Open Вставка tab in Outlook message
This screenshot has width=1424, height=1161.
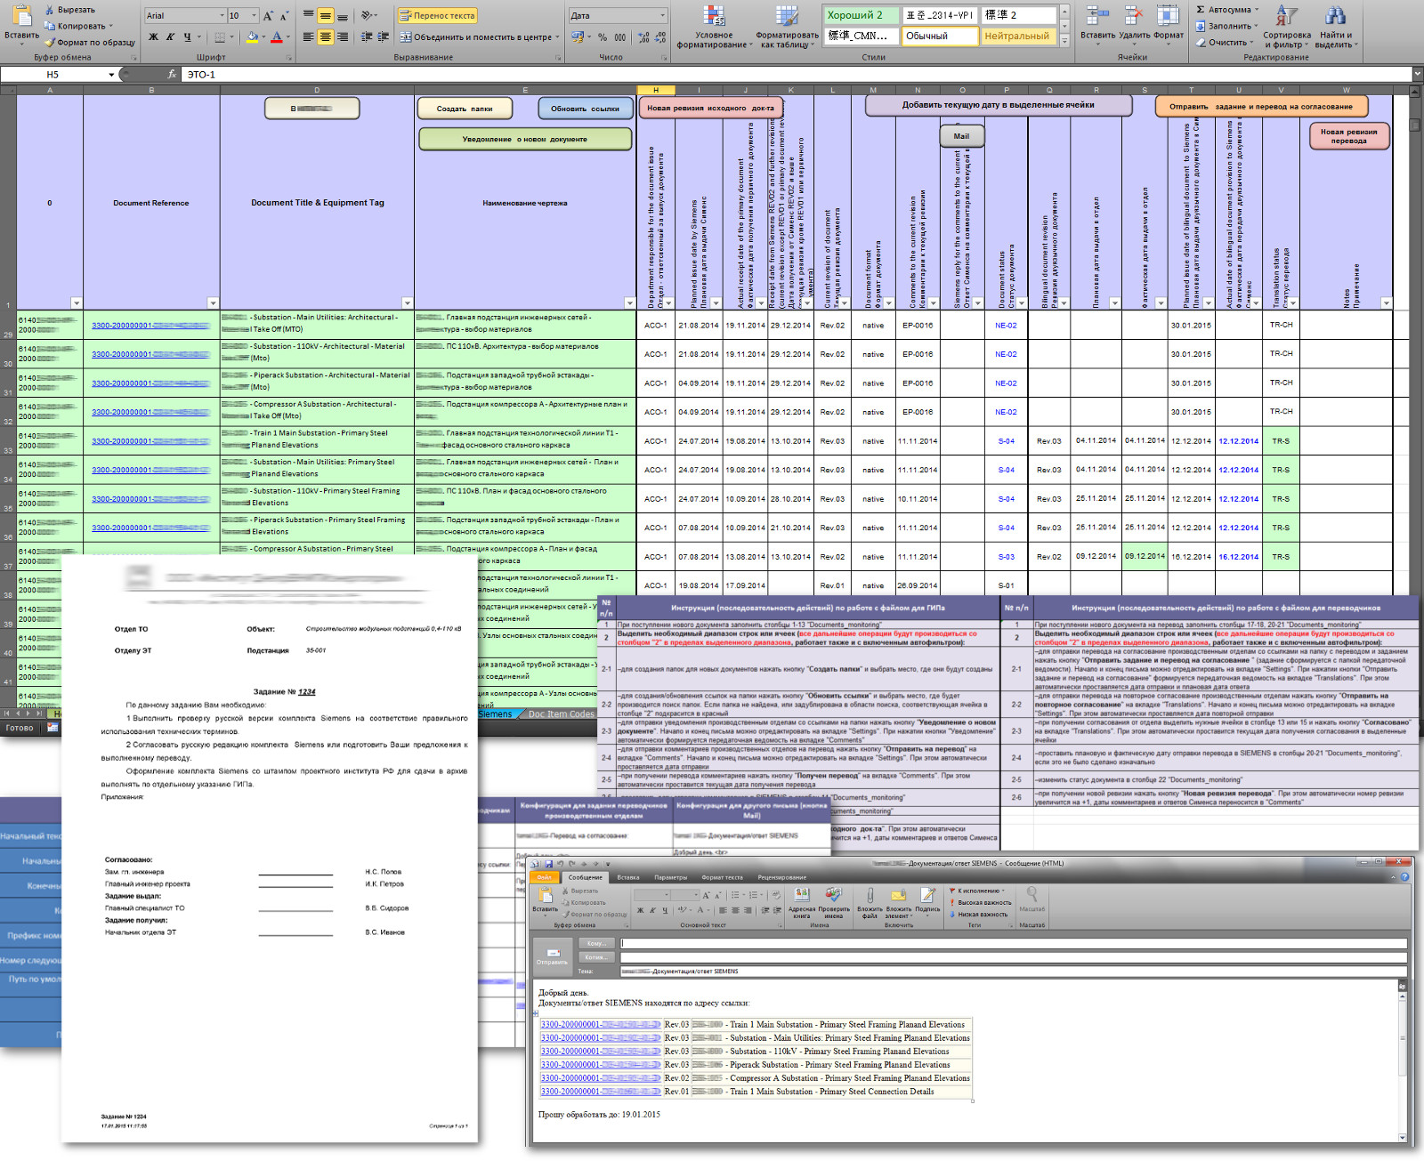coord(628,877)
